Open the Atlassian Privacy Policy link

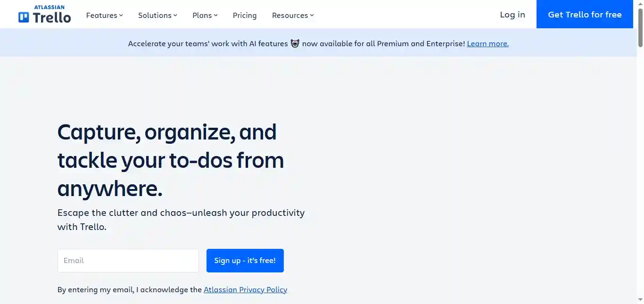(x=245, y=290)
